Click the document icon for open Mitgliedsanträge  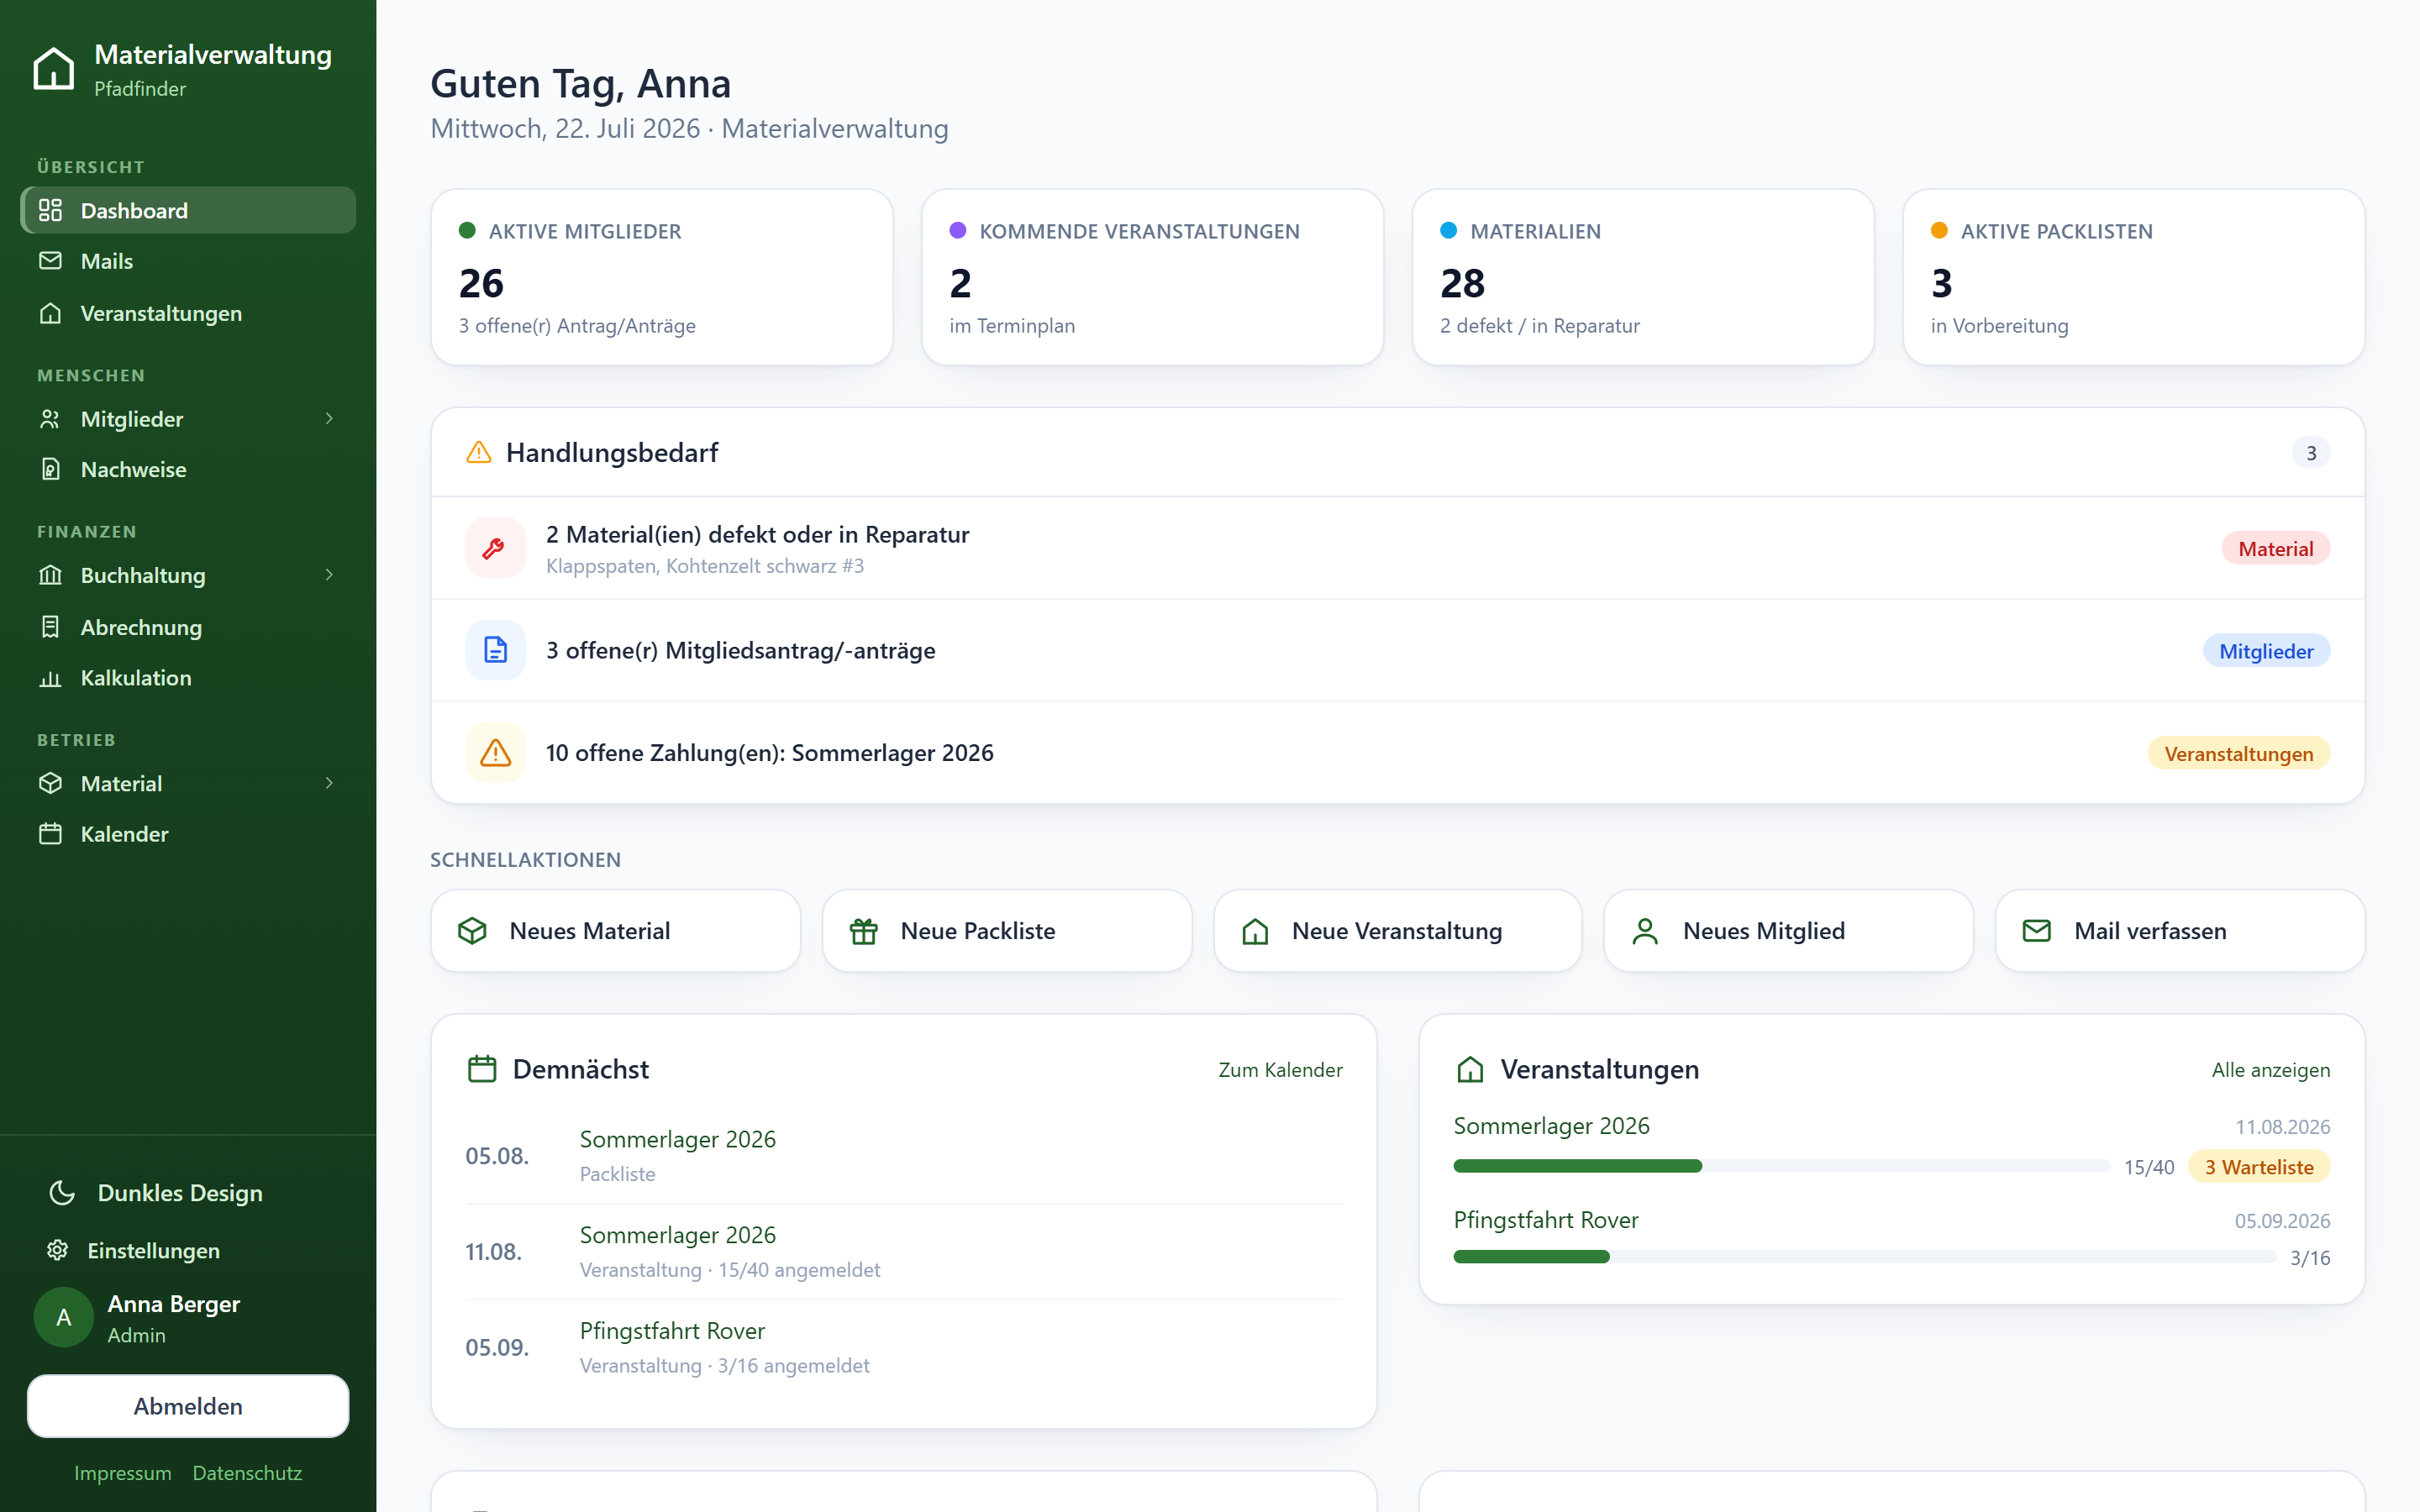495,650
